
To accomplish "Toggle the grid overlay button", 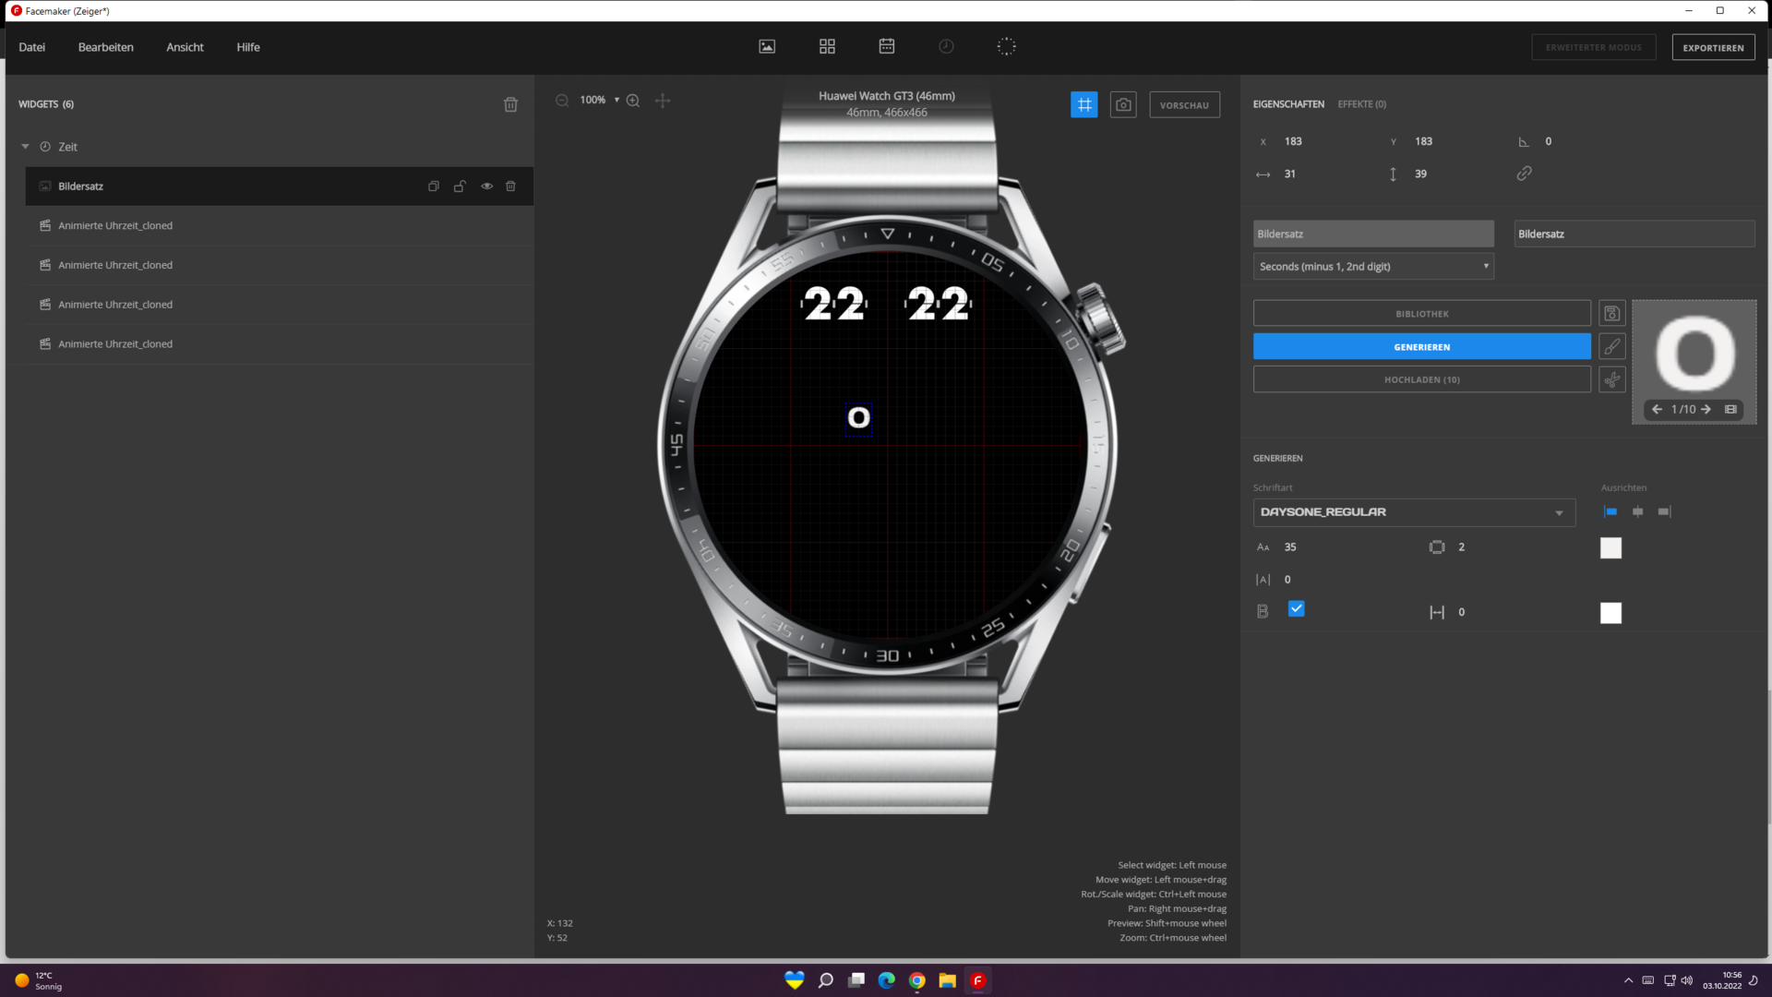I will tap(1084, 104).
